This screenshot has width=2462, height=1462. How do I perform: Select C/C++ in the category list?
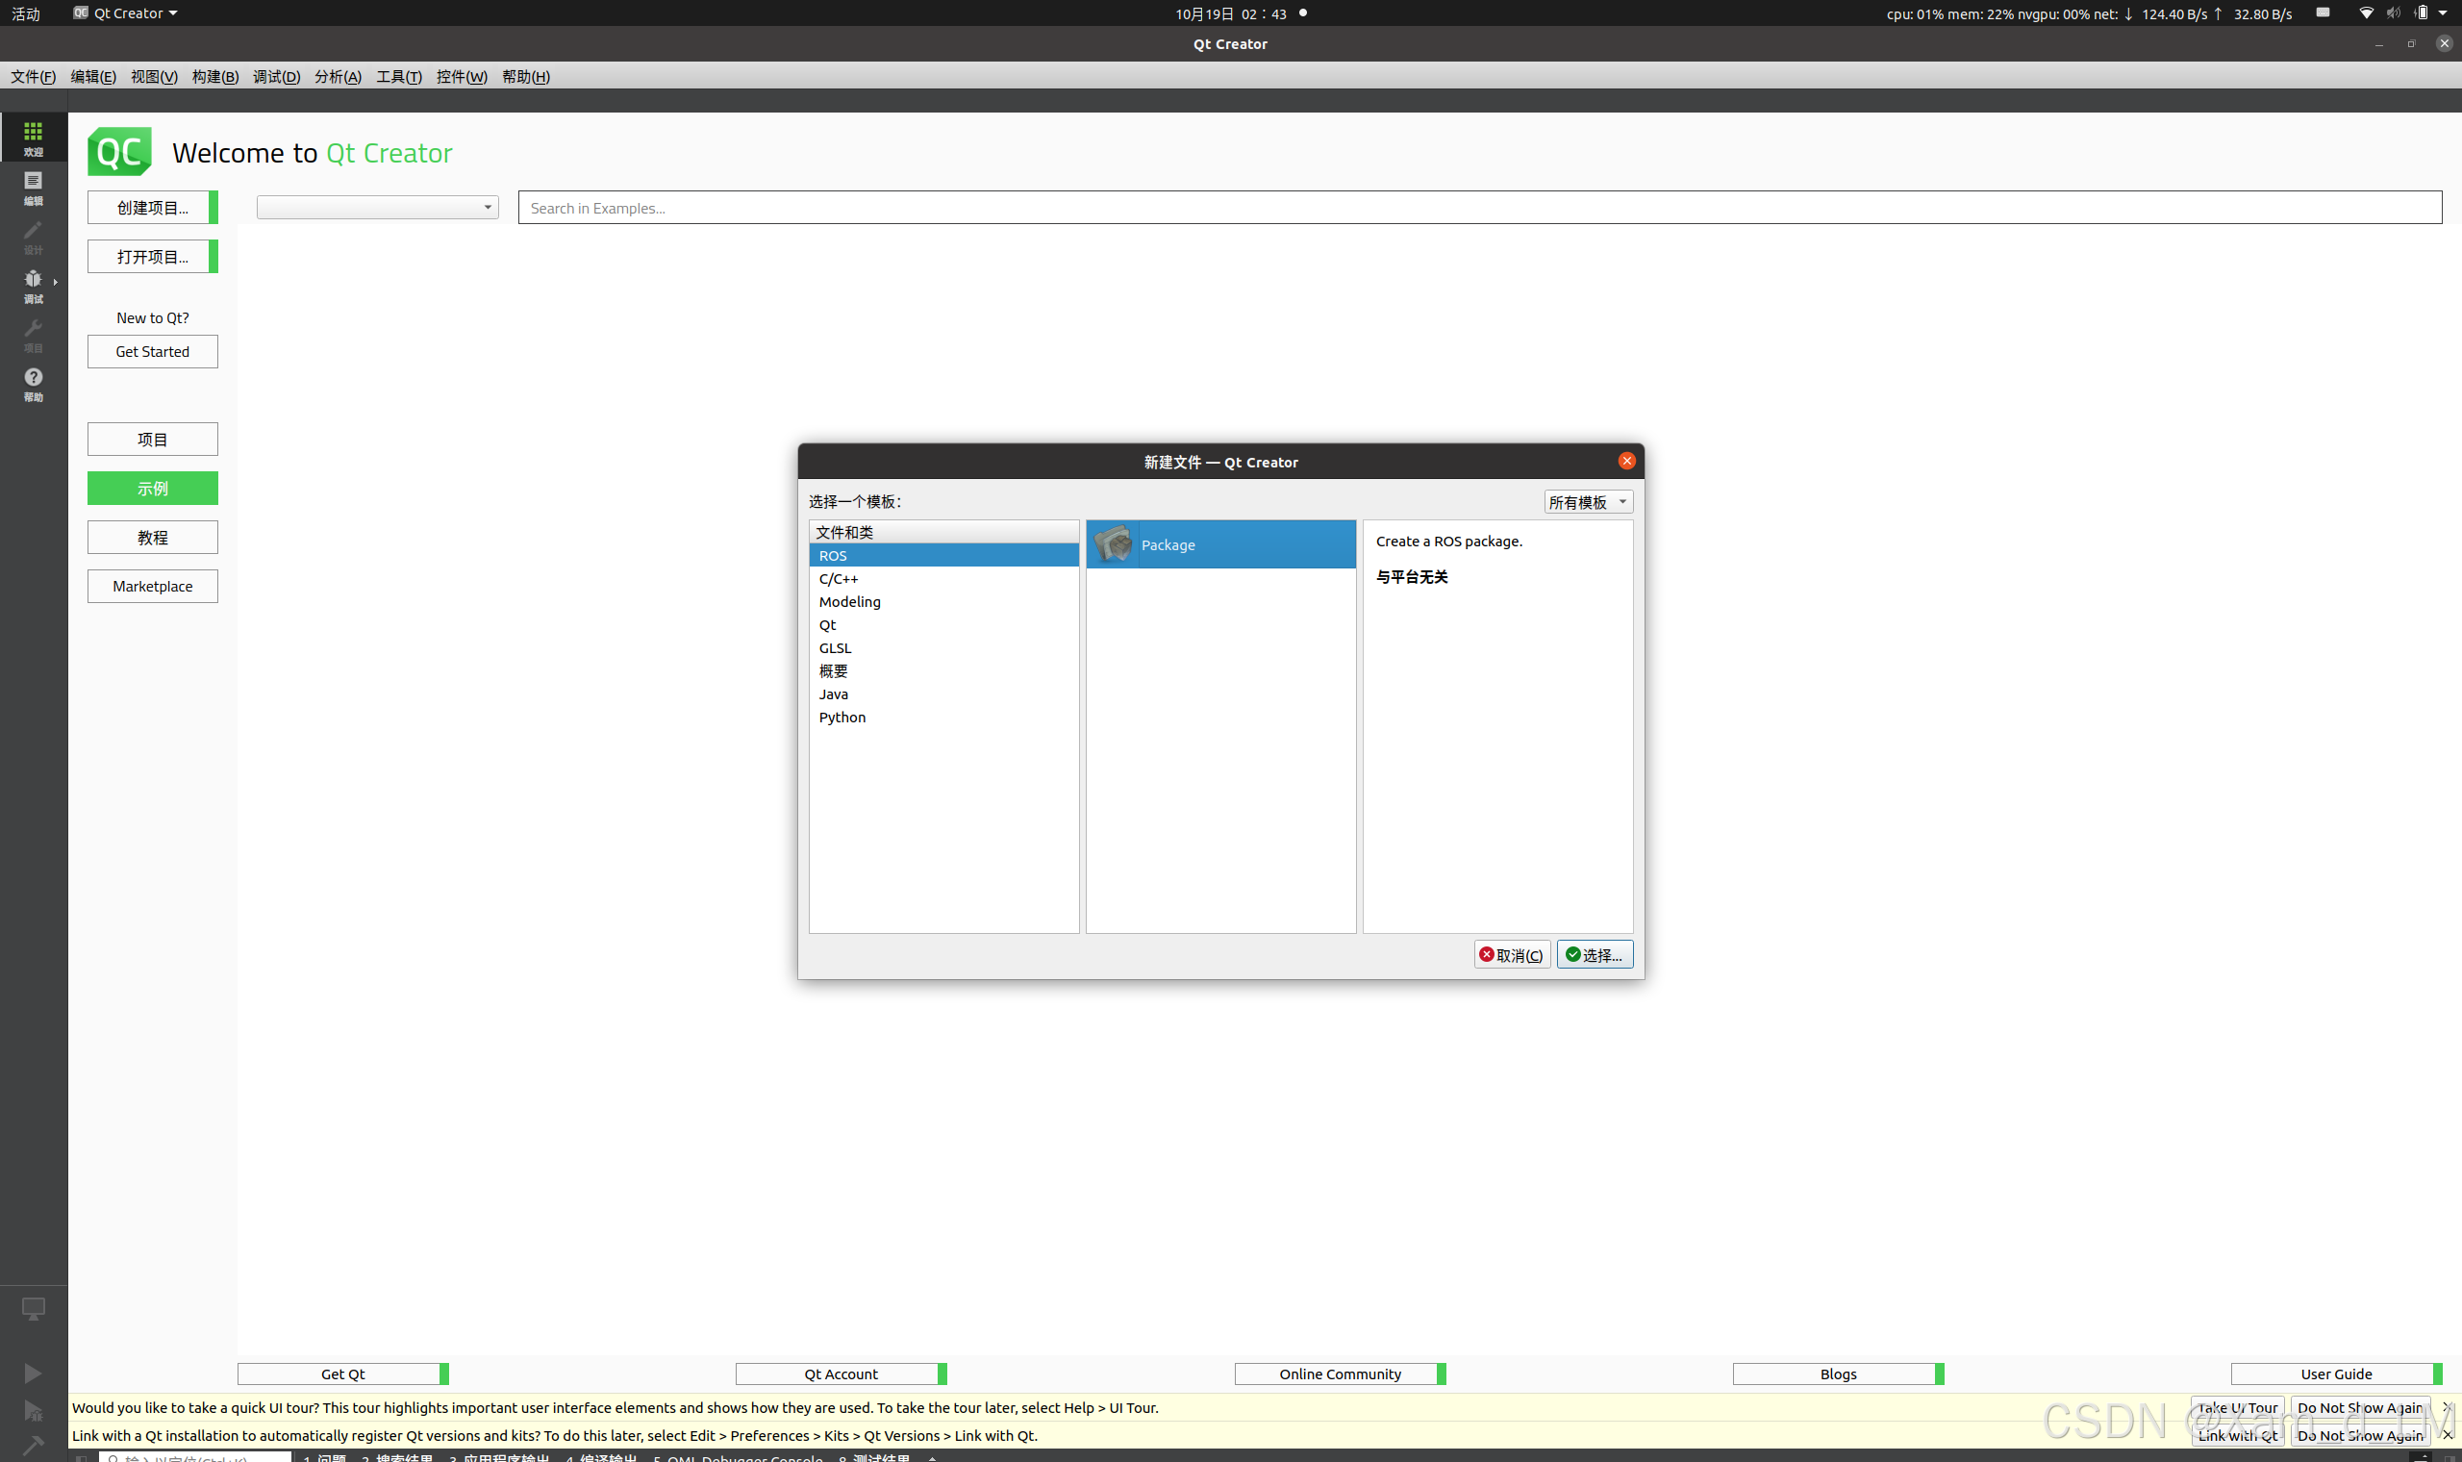pos(838,579)
